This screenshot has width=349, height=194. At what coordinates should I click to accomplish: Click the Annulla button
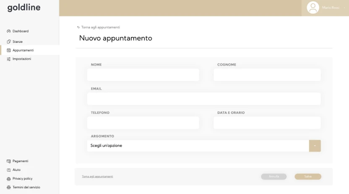click(x=274, y=176)
